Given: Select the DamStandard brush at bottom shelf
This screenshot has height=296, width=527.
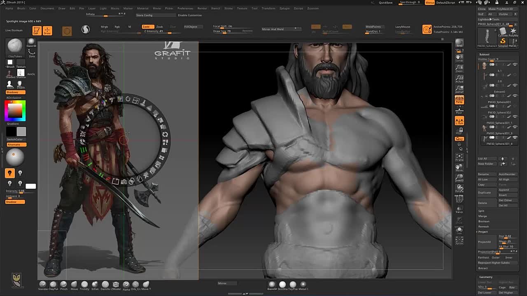Looking at the screenshot, I should point(105,285).
